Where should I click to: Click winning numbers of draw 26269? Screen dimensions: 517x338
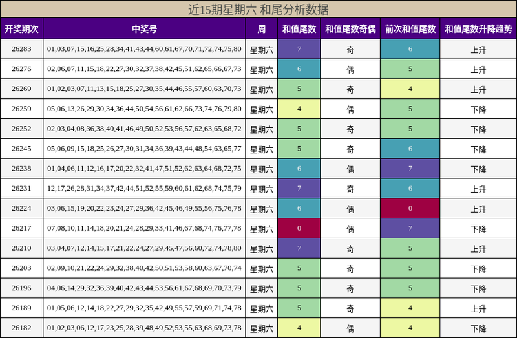tap(144, 89)
